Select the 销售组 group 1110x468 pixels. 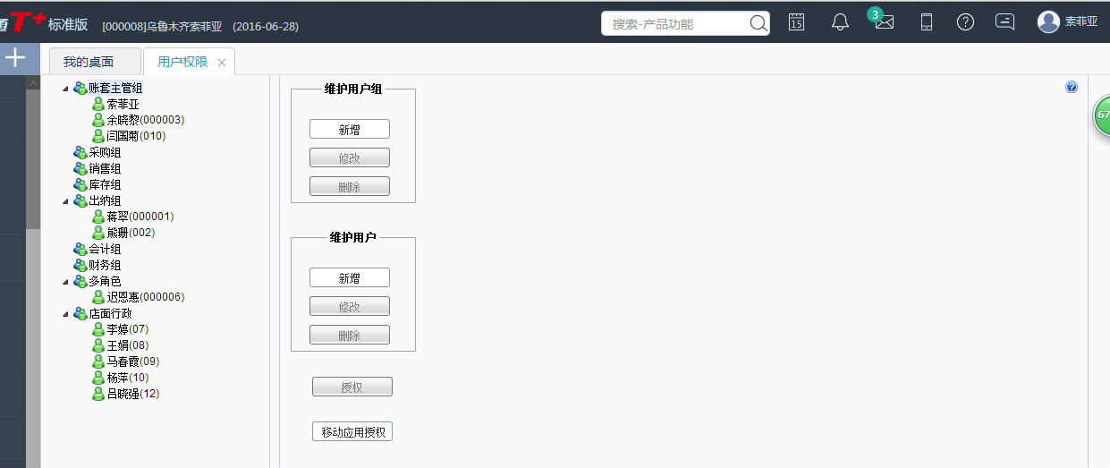pyautogui.click(x=105, y=168)
